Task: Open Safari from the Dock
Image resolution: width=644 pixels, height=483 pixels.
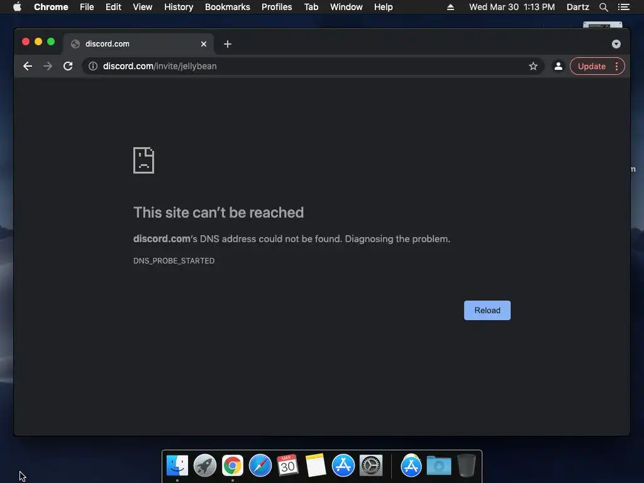Action: point(260,466)
